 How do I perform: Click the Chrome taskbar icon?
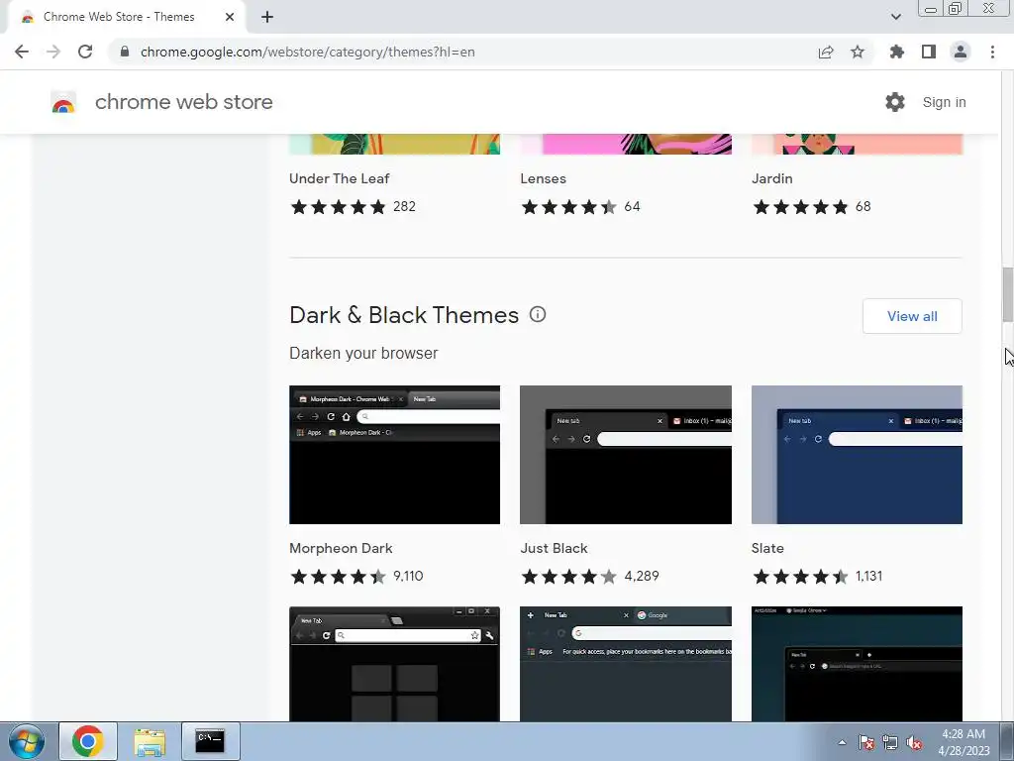click(88, 741)
